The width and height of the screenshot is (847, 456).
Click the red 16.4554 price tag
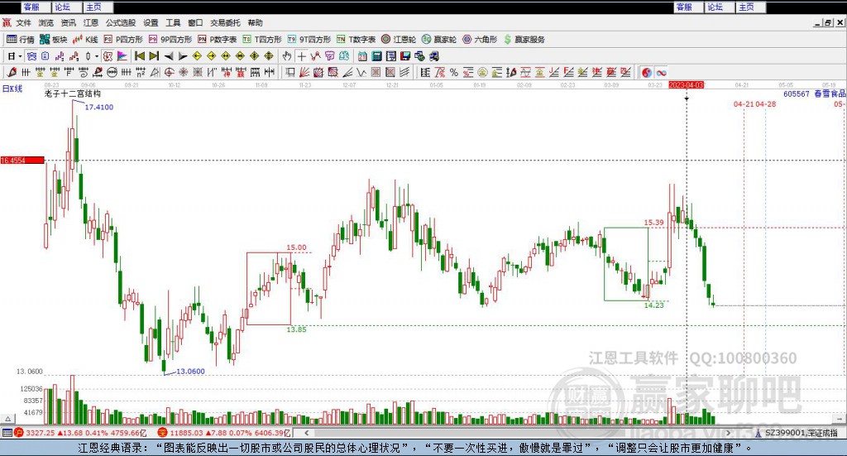(22, 161)
